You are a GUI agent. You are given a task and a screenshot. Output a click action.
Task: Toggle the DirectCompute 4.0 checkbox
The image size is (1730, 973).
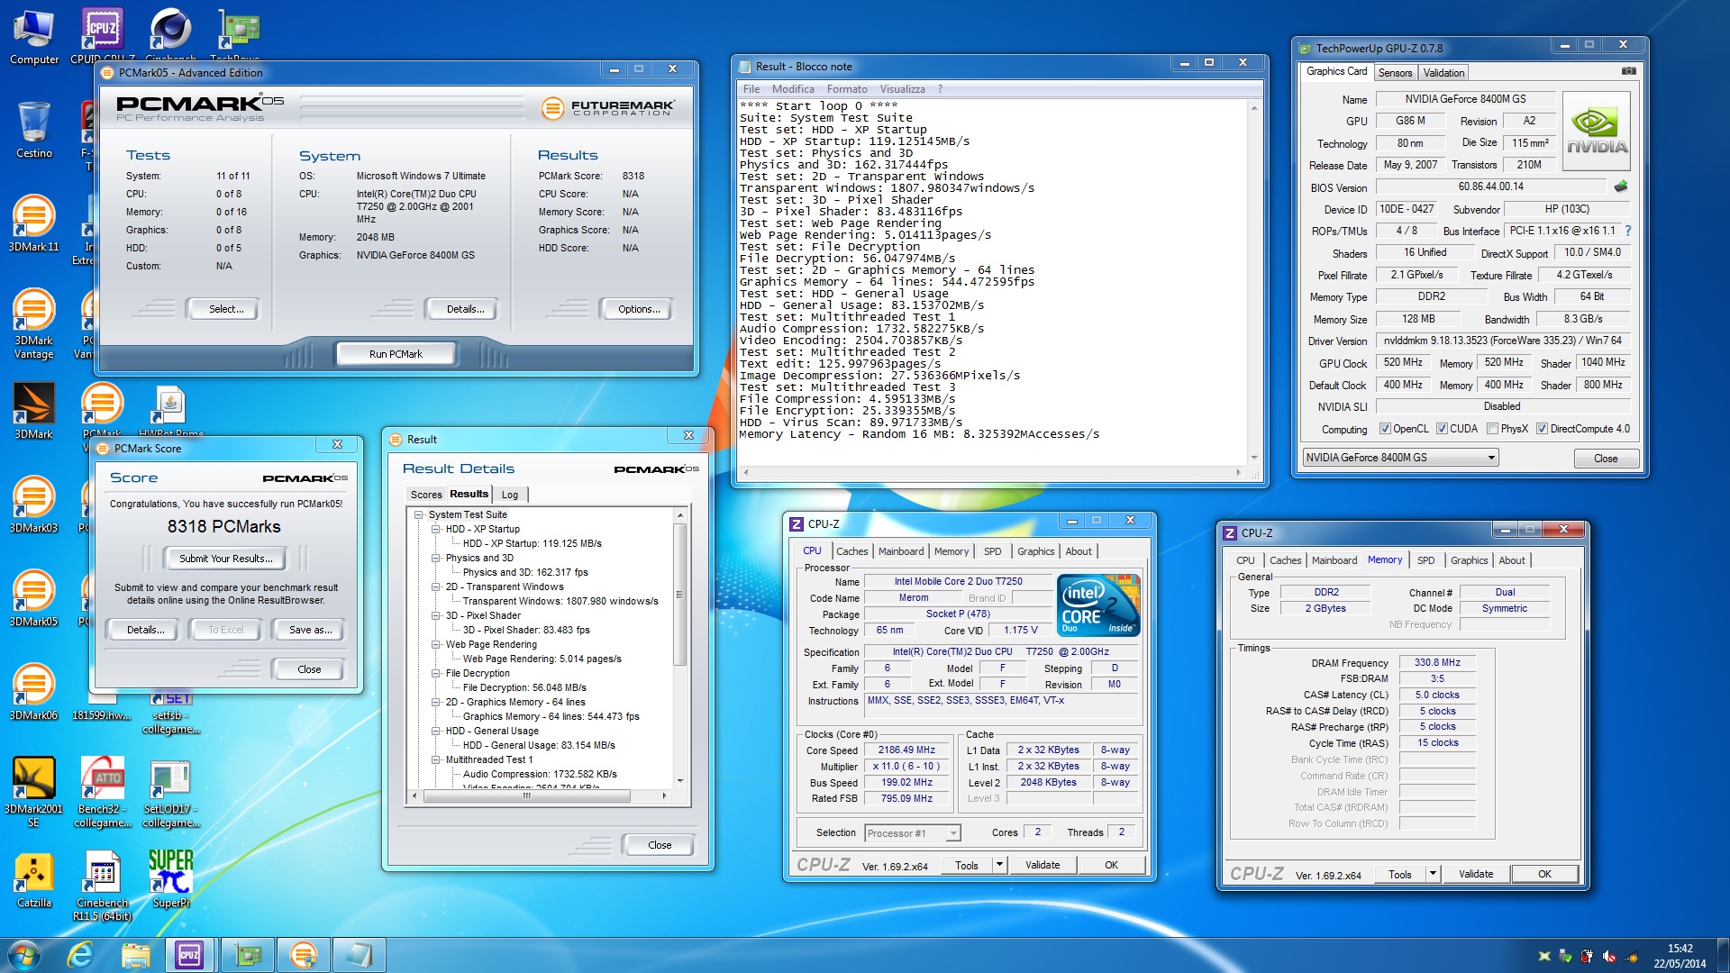(x=1542, y=429)
